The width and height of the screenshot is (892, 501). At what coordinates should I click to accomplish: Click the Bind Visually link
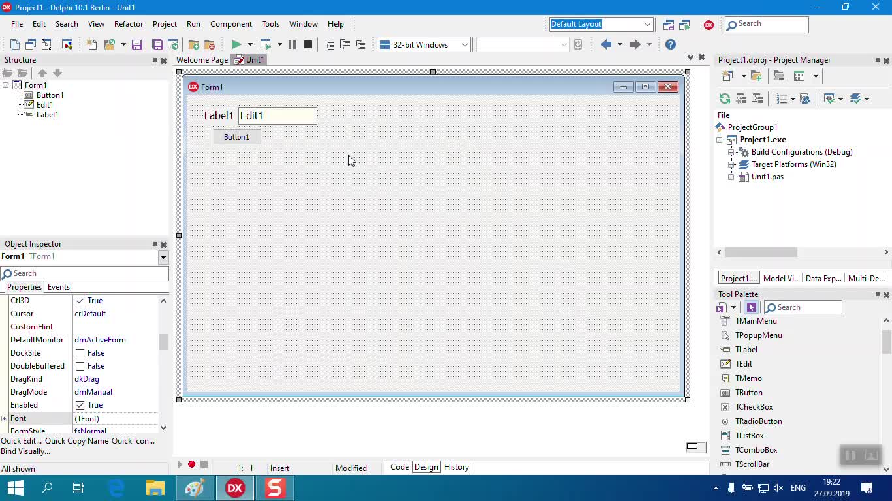25,451
